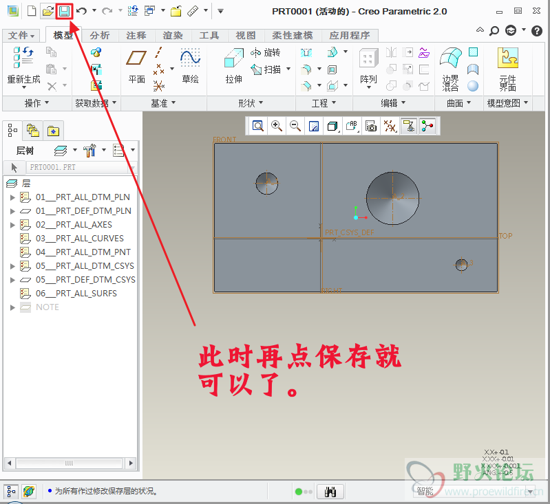Expand the 05__PRT_ALL_DTM_CSYS layer
Image resolution: width=550 pixels, height=504 pixels.
(x=12, y=266)
